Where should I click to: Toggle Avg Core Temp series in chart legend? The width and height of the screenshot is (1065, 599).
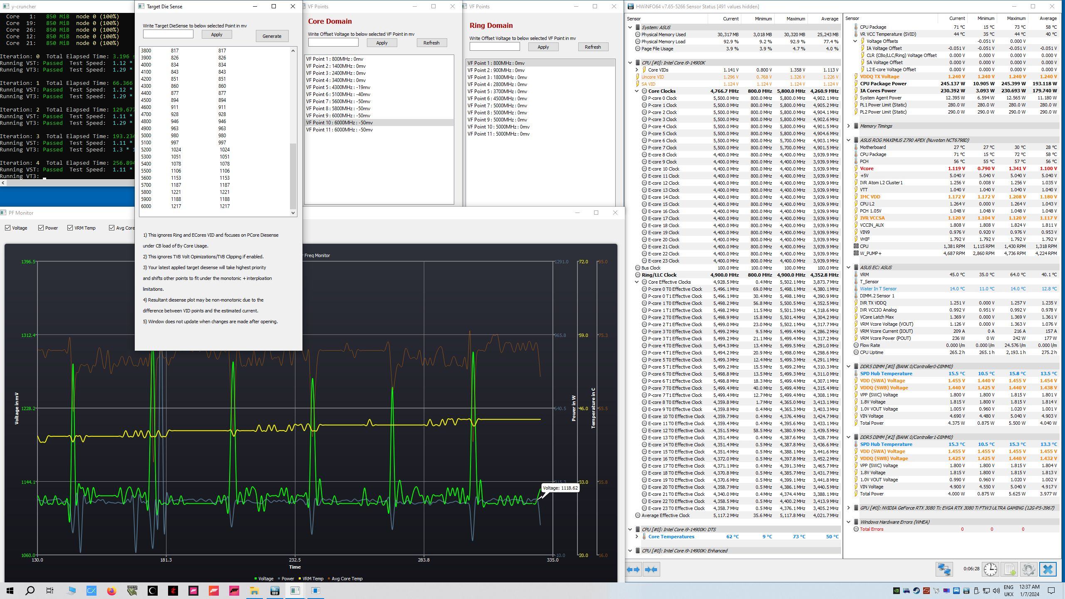[x=345, y=579]
